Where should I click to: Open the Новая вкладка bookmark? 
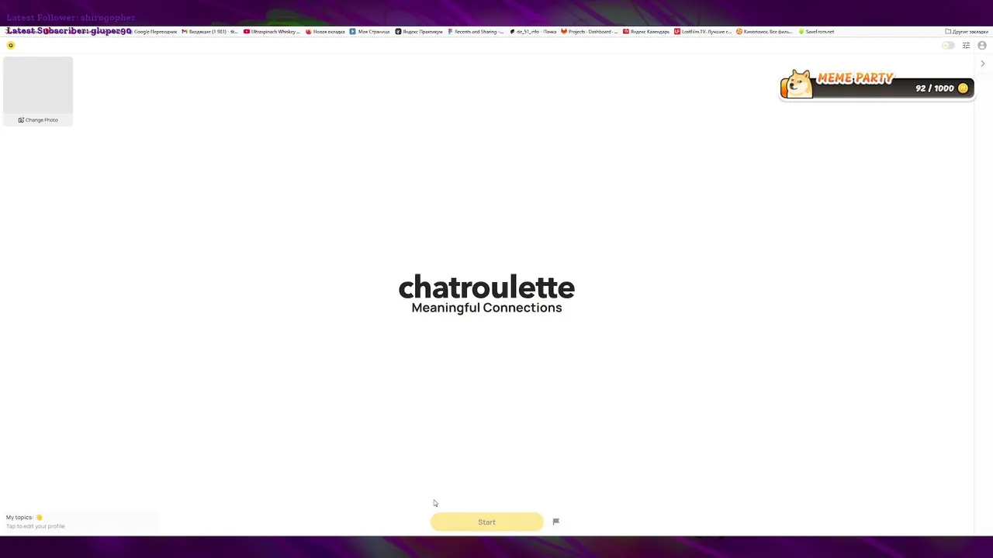click(x=327, y=32)
